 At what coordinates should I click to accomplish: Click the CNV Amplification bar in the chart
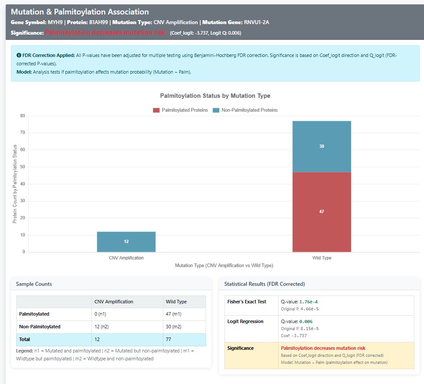[x=126, y=242]
